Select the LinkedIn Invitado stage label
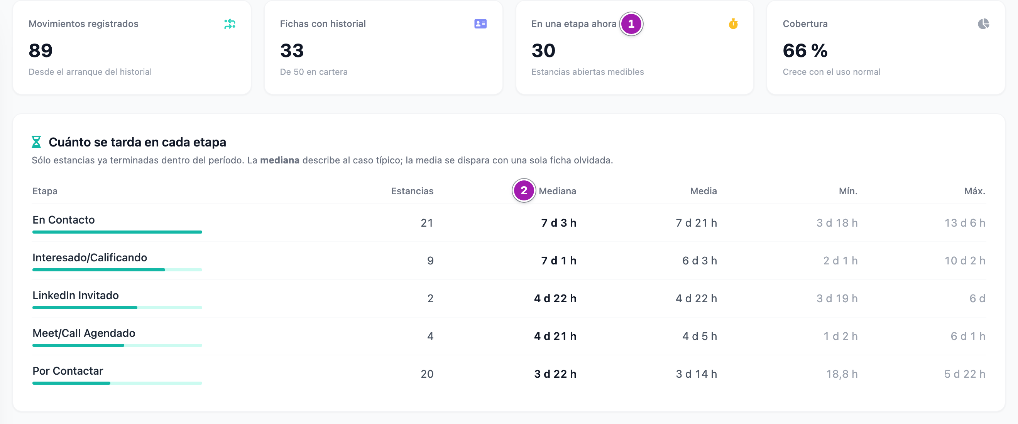 coord(76,295)
